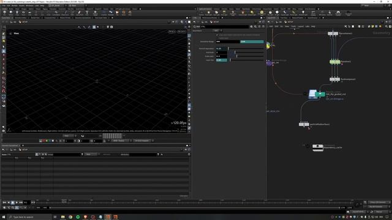
Task: Toggle the checkbox in the parameter pane
Action: [x=217, y=35]
